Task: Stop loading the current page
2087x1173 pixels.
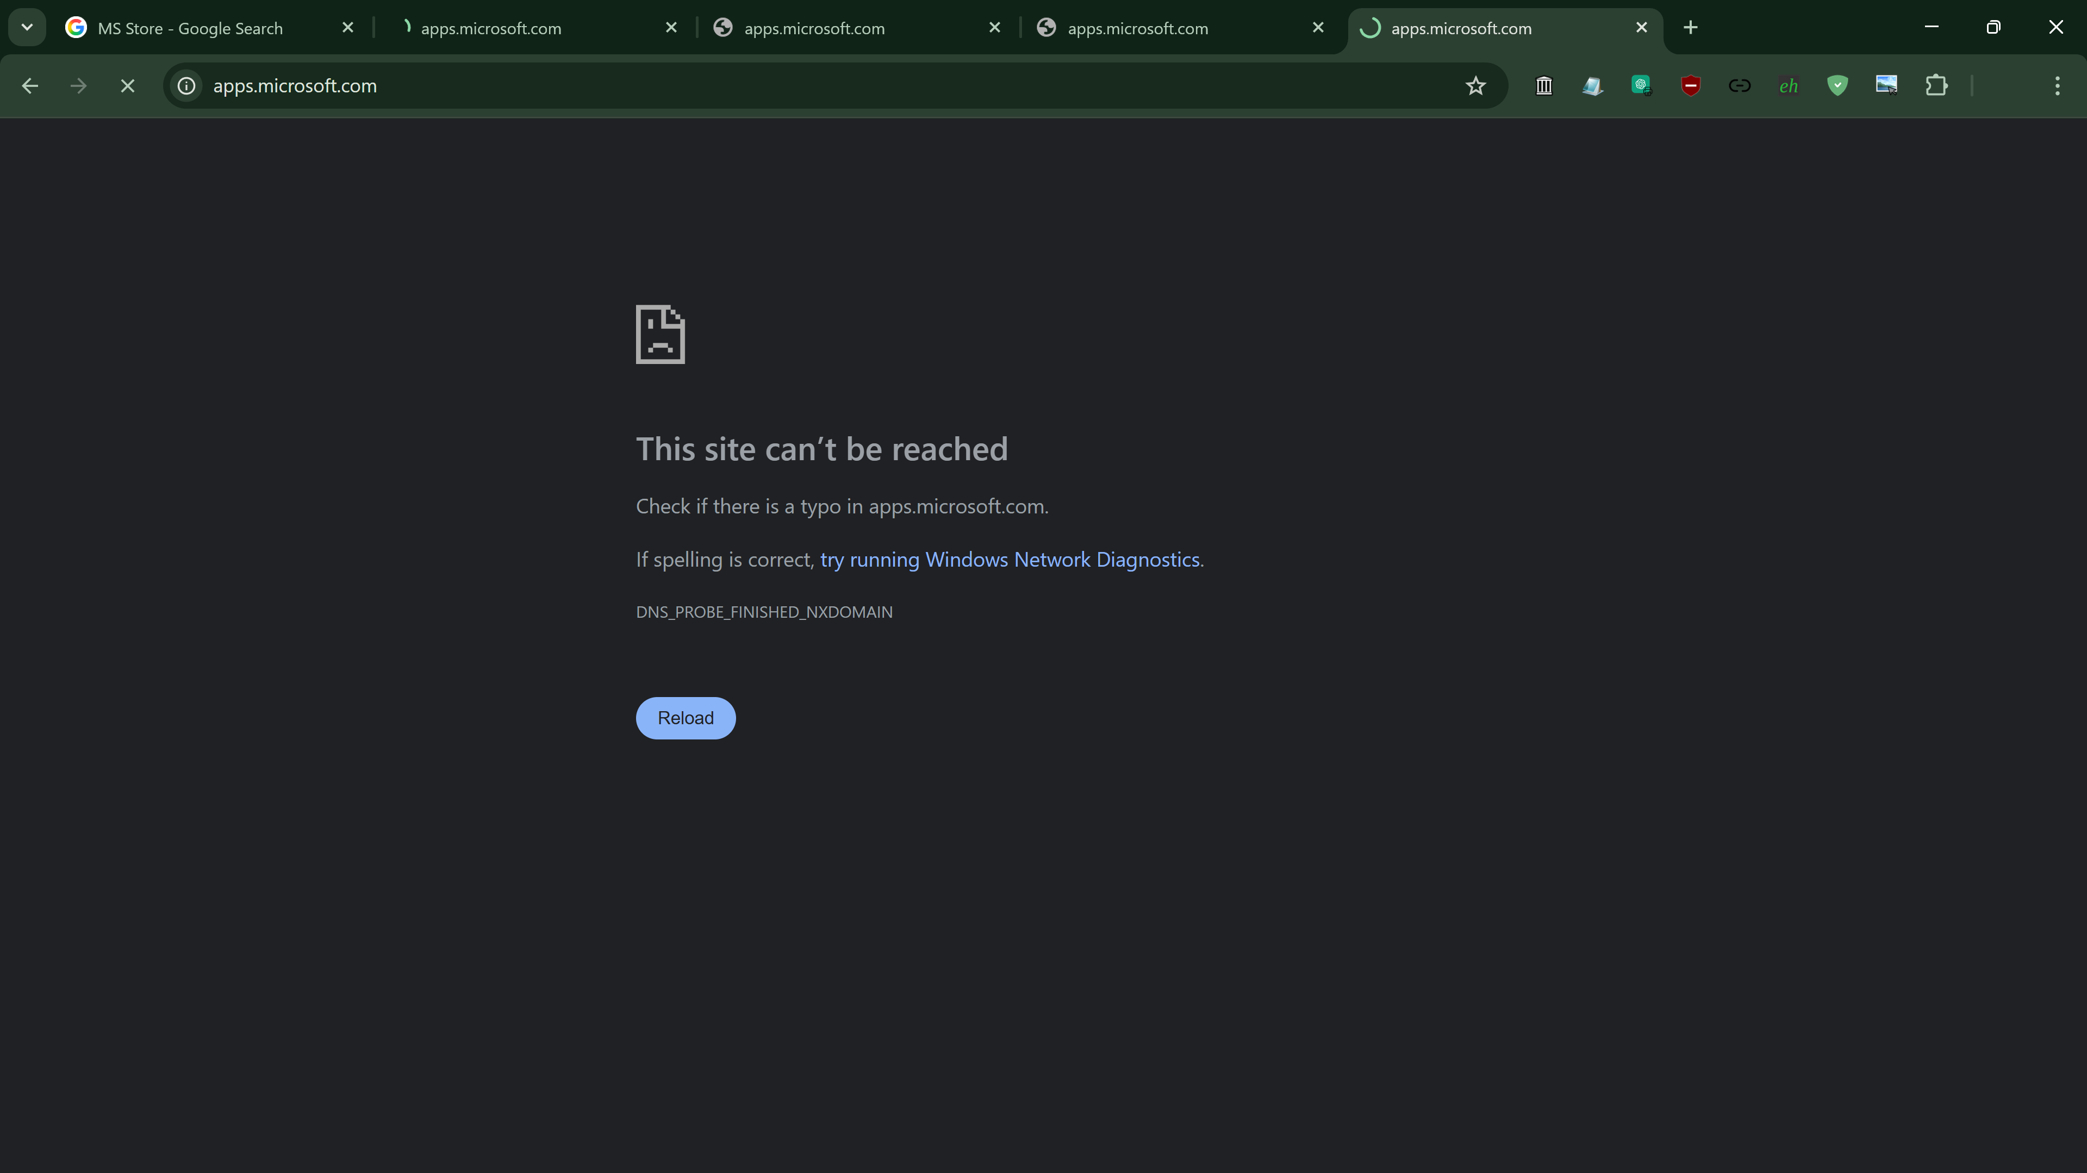Action: click(x=127, y=86)
